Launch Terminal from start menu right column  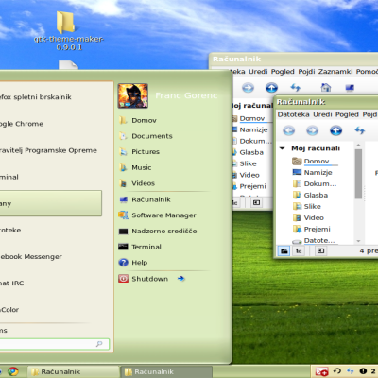click(140, 247)
